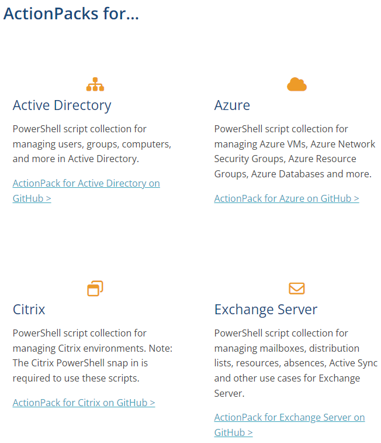Click the orange Azure cloud icon

pos(297,84)
